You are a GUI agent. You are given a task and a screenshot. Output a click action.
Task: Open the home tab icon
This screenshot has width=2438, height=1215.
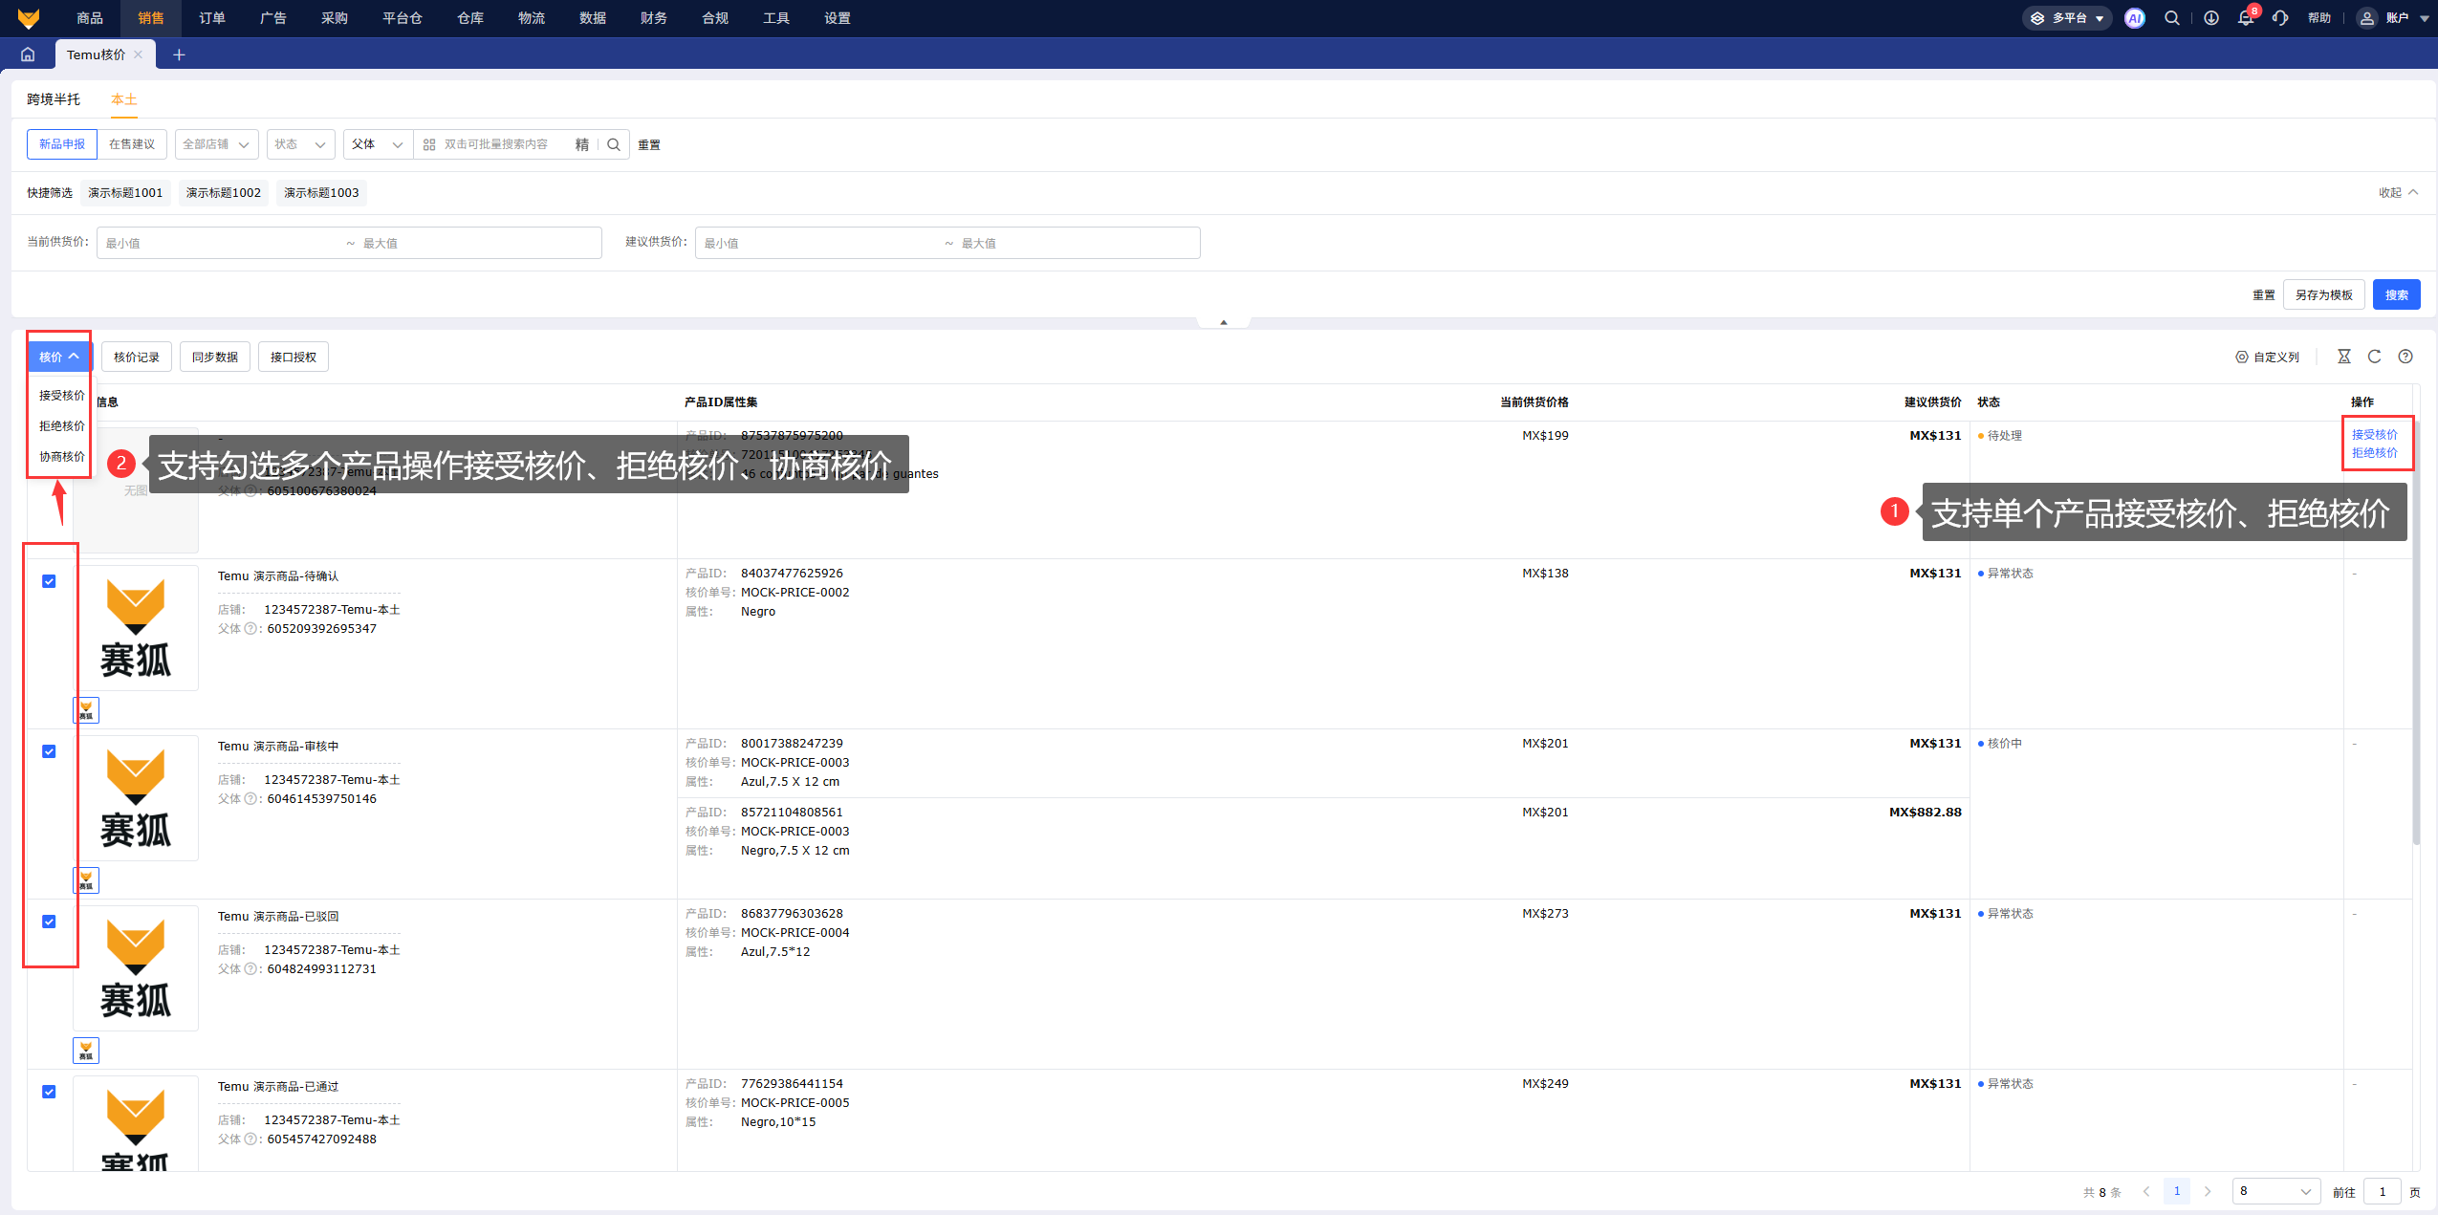point(28,54)
